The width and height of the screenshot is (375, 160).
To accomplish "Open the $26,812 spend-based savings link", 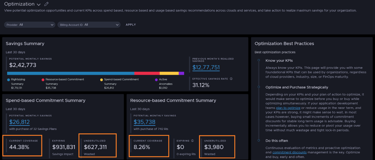I will (x=19, y=122).
